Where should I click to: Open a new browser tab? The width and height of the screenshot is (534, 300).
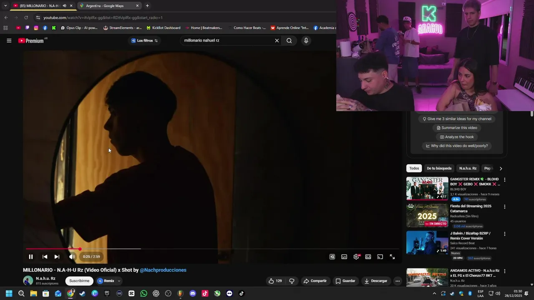(147, 6)
